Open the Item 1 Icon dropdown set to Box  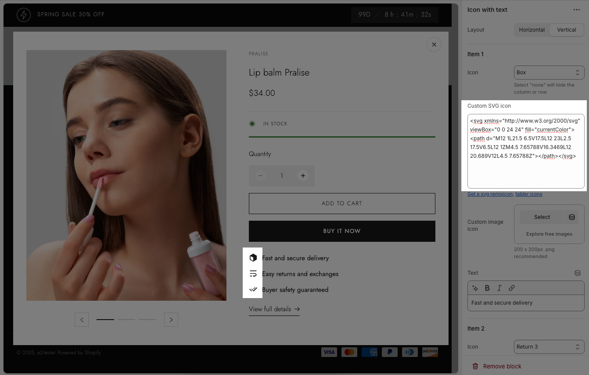(x=549, y=73)
